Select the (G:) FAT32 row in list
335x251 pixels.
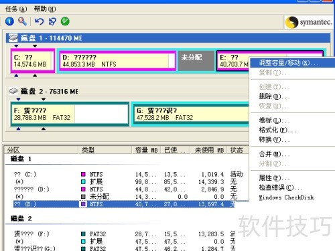coord(124,248)
